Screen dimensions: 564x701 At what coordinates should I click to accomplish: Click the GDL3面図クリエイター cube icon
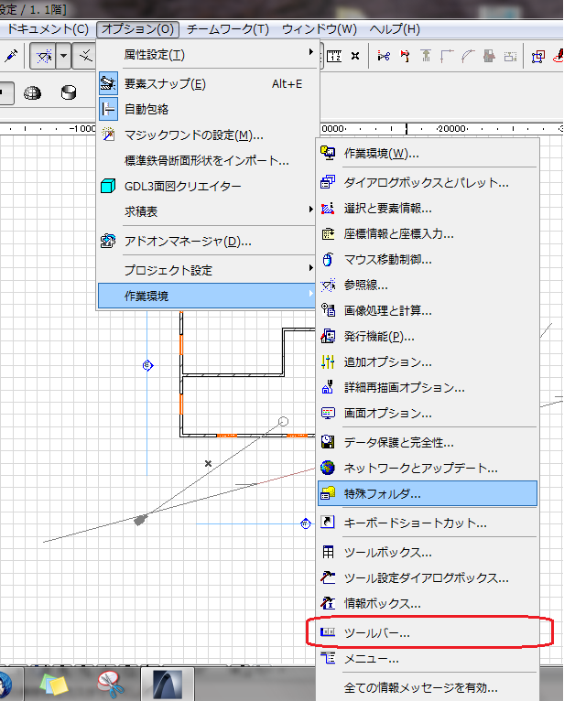pos(108,187)
